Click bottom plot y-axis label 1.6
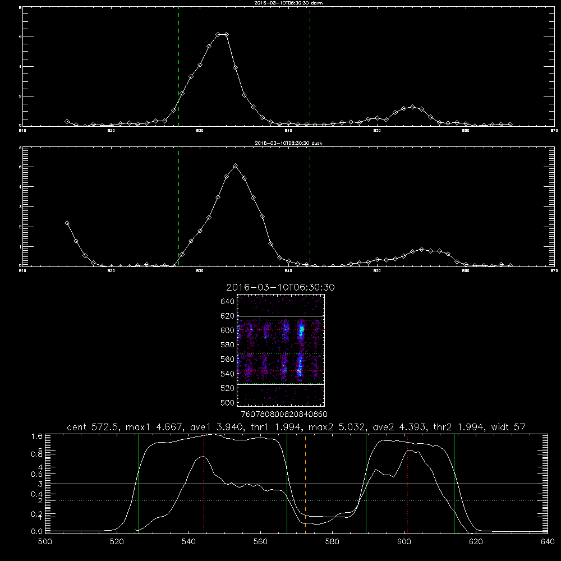The image size is (561, 561). click(x=37, y=436)
